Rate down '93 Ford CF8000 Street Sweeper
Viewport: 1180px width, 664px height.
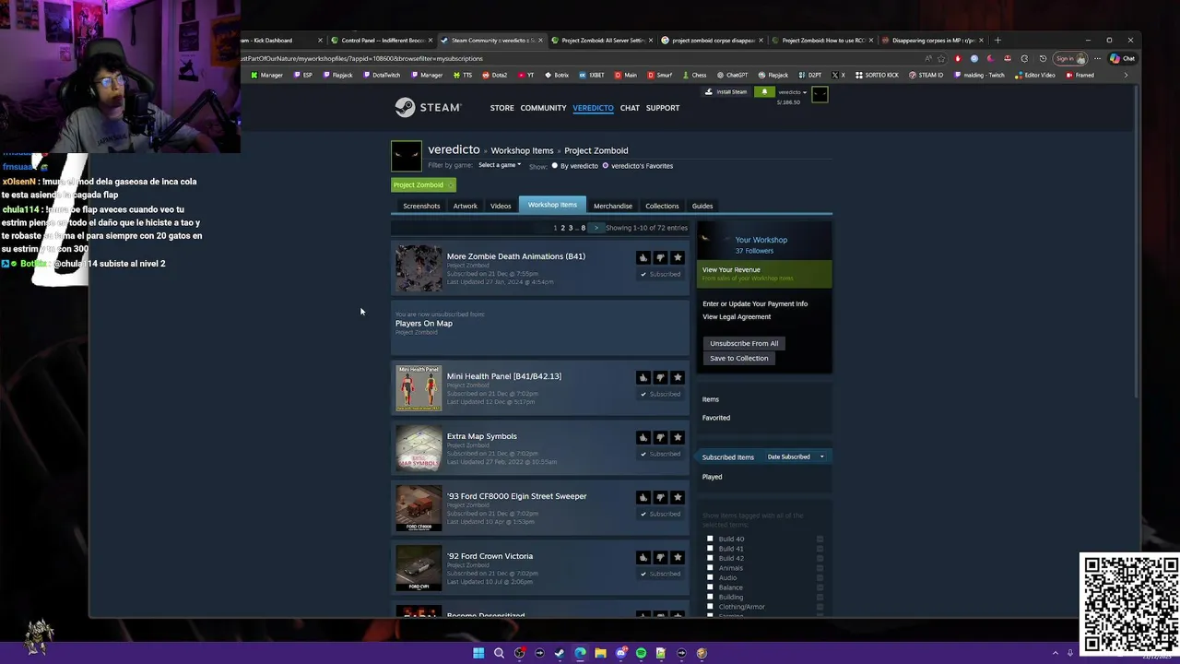point(660,497)
